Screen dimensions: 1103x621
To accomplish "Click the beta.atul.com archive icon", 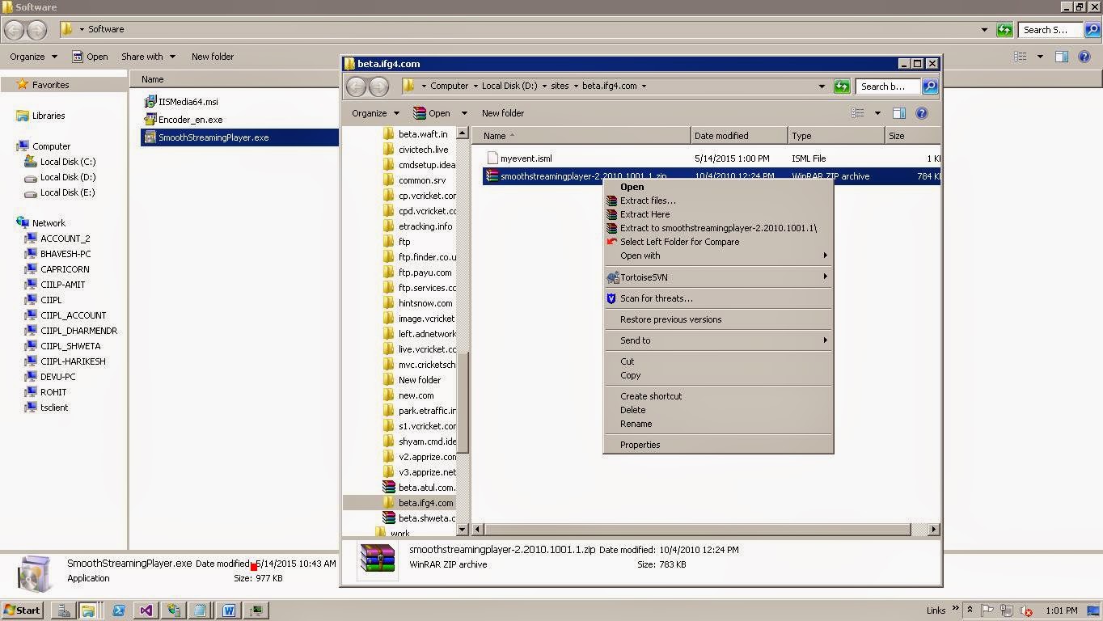I will tap(389, 488).
